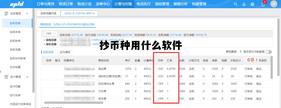
Task: Select 费用信息 SZHG-LO-2107260101 tab
Action: (67, 24)
